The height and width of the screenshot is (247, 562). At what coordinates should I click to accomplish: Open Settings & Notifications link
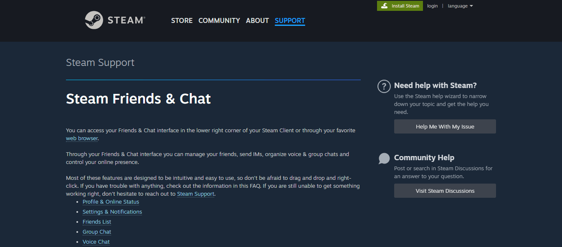[112, 212]
